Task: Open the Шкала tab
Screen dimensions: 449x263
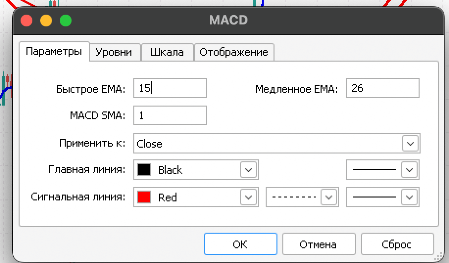Action: [x=168, y=52]
